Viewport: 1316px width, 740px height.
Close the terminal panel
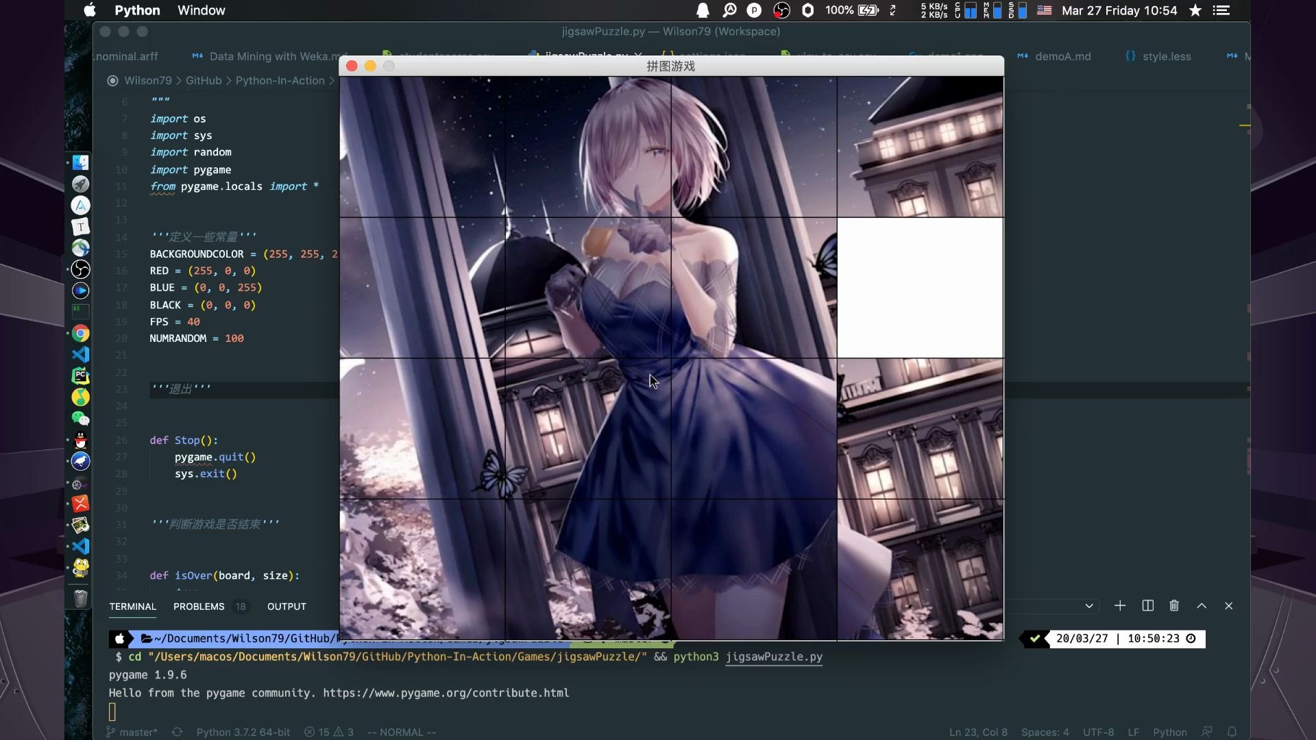[x=1228, y=606]
